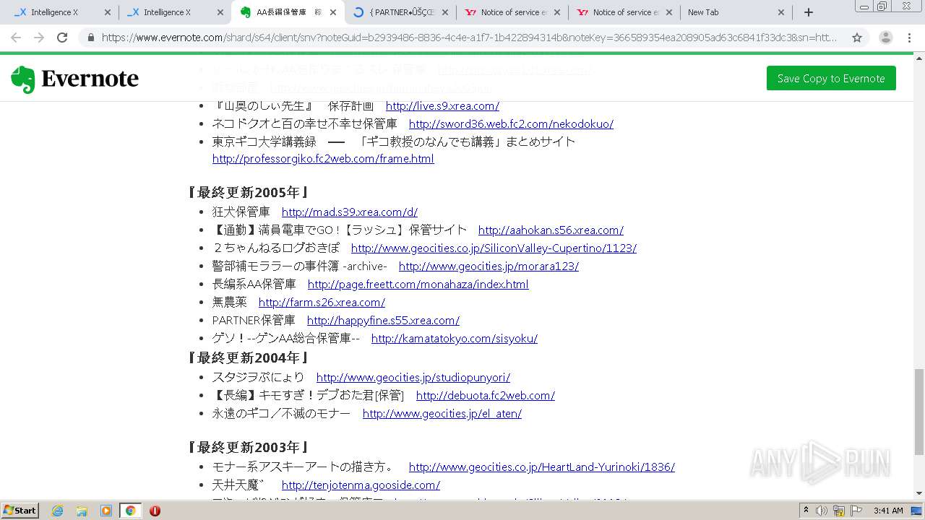
Task: Open professorgiko.fc2web.com/frame.html link
Action: click(x=323, y=159)
